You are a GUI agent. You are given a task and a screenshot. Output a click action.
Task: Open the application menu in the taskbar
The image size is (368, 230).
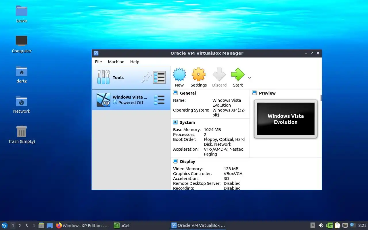pos(5,225)
